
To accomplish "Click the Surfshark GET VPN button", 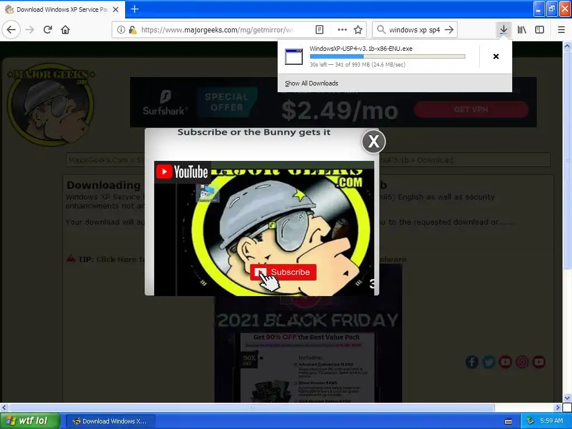I will click(x=471, y=109).
